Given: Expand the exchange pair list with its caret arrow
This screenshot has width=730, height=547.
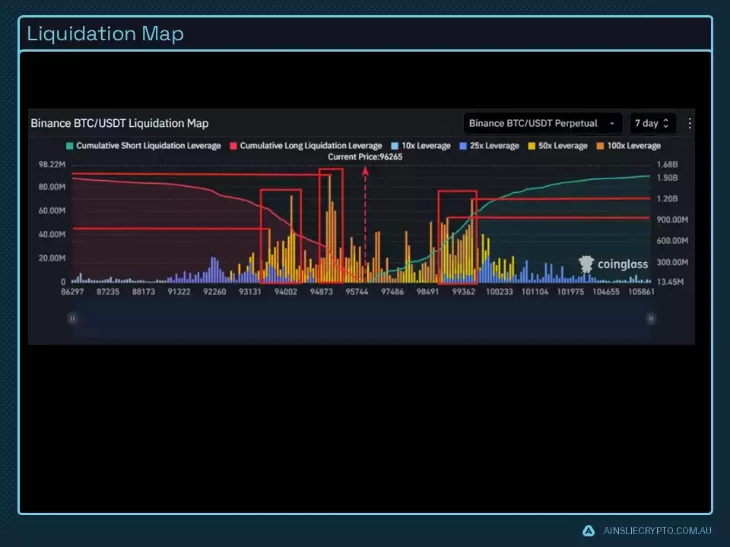Looking at the screenshot, I should pyautogui.click(x=613, y=123).
